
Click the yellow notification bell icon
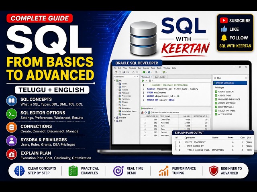[x=224, y=38]
